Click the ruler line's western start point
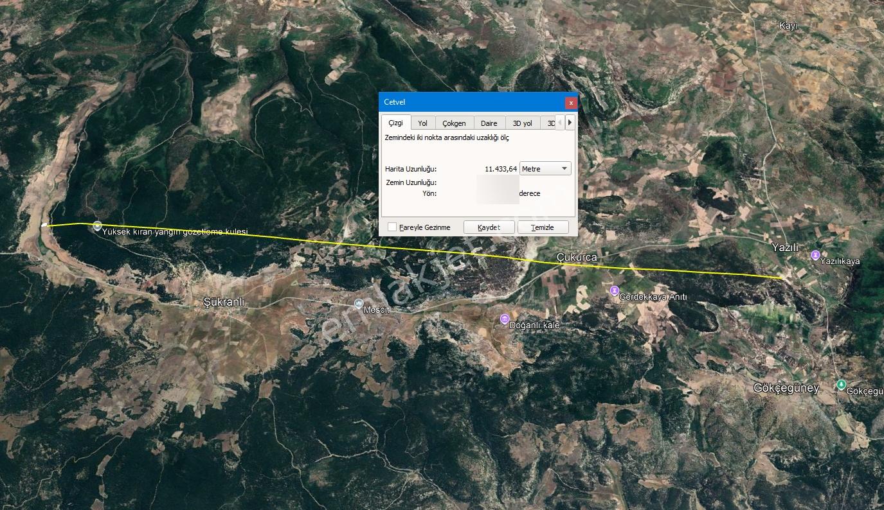This screenshot has width=884, height=510. tap(44, 225)
